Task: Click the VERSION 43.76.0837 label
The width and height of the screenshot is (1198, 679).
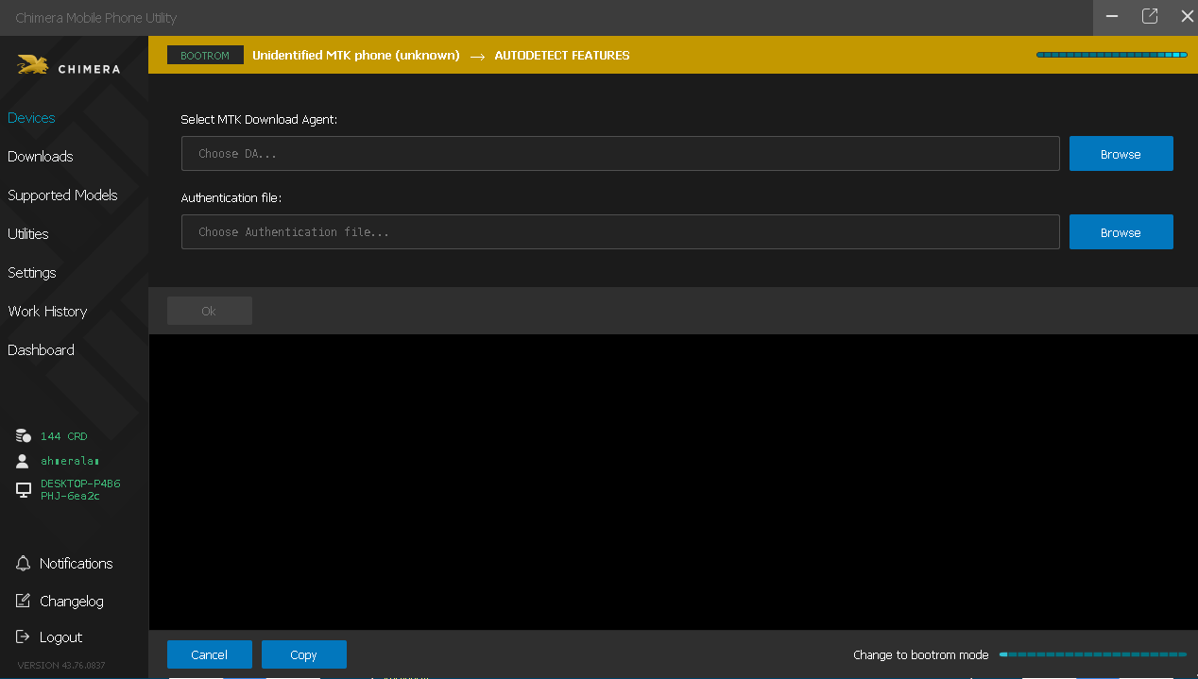Action: (61, 666)
